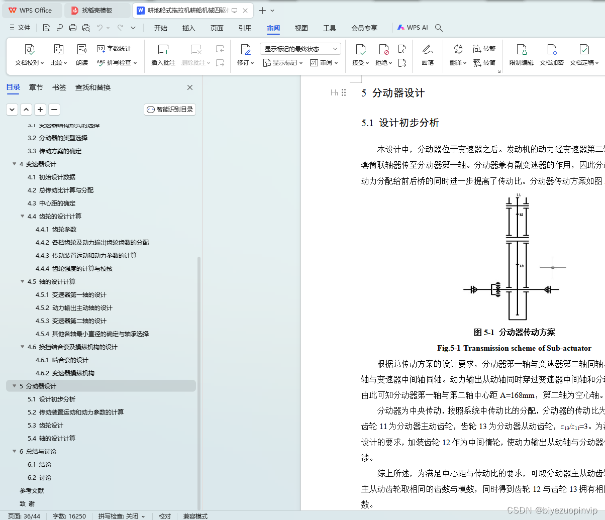Click the minus demote-level button in outline

click(54, 110)
